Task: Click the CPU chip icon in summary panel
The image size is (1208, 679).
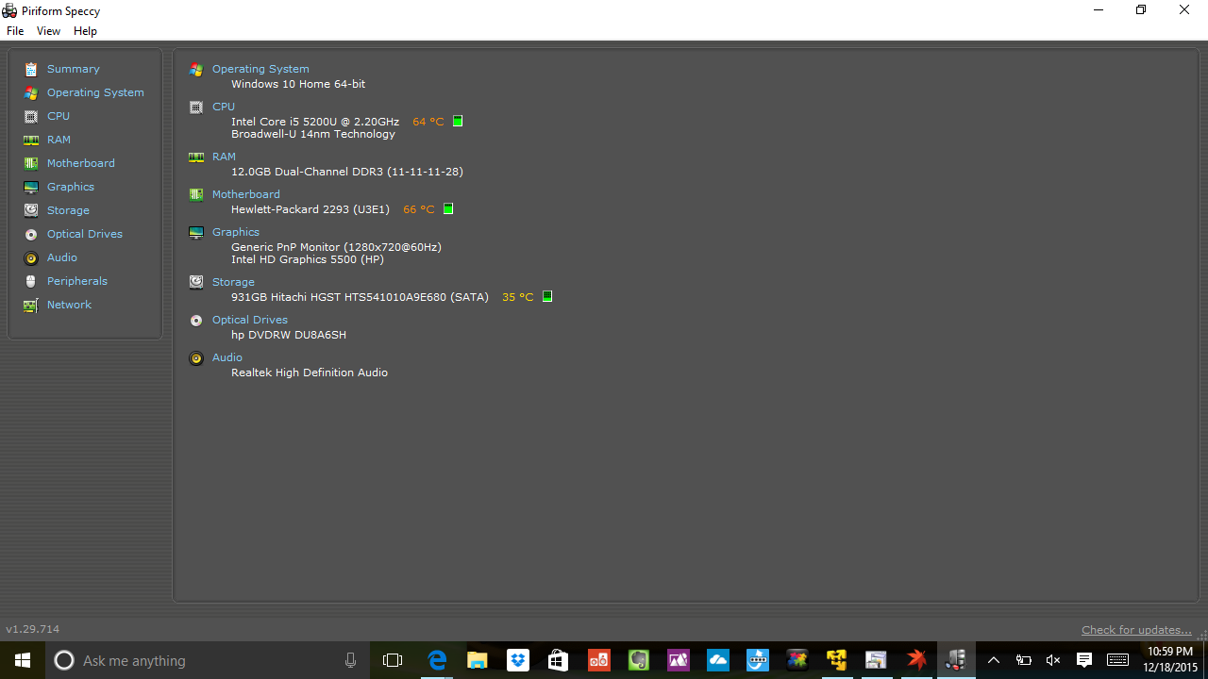Action: 196,108
